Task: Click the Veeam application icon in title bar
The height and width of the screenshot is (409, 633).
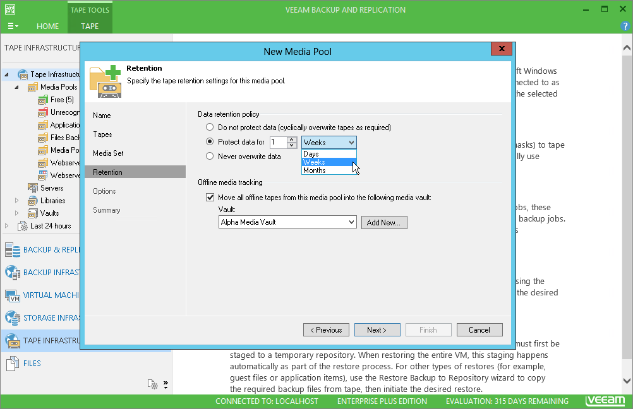Action: coord(9,9)
